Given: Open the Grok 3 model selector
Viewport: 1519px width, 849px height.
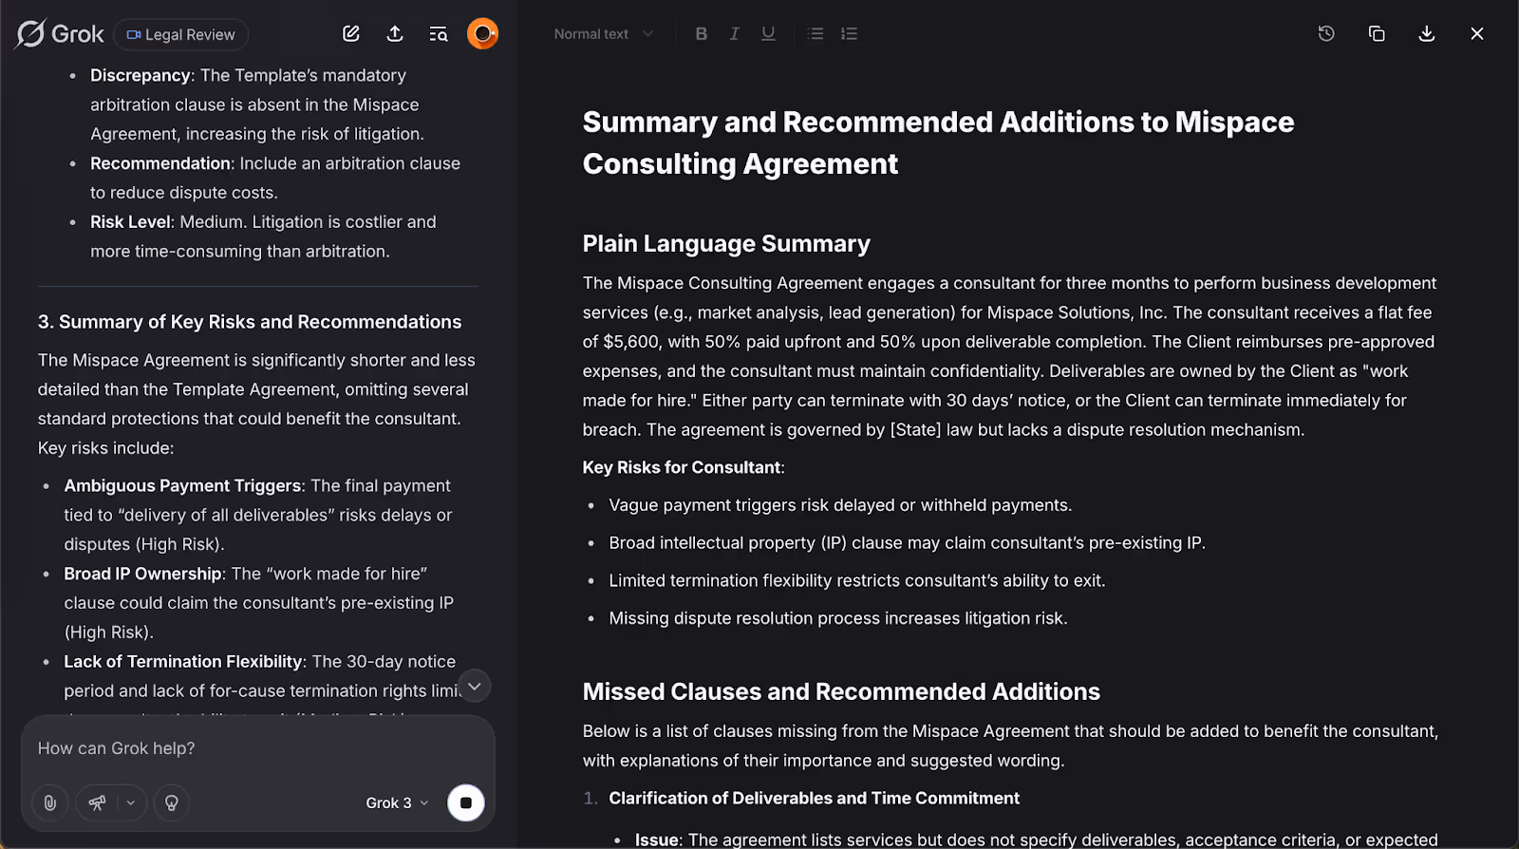Looking at the screenshot, I should 397,802.
